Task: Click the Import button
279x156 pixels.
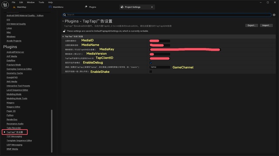Action: 266,26
